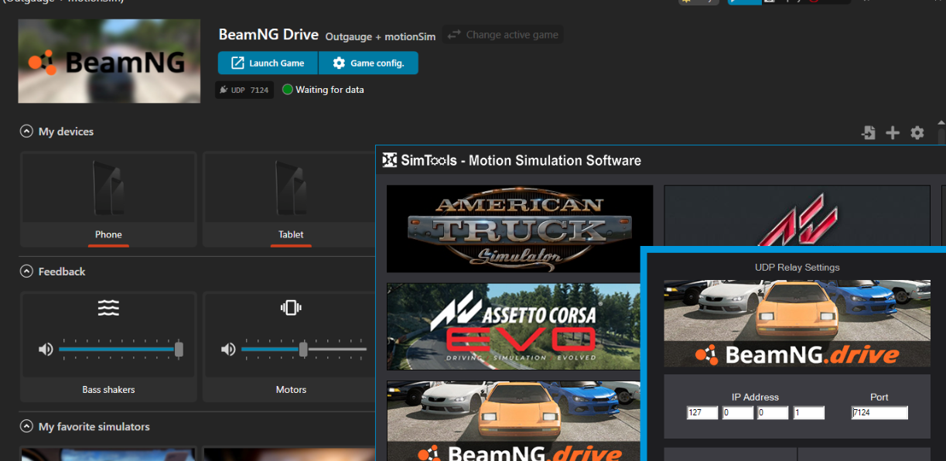Screen dimensions: 946x461
Task: Click the BeamNG game banner thumbnail
Action: (x=109, y=61)
